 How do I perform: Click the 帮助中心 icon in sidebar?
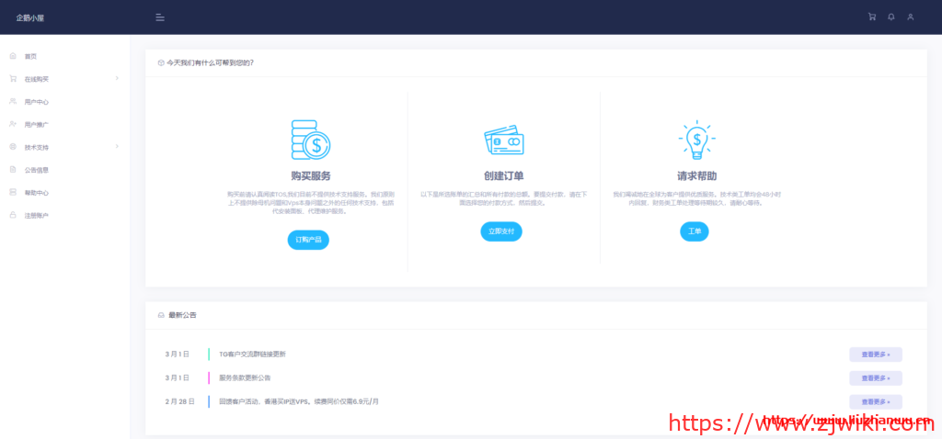[x=13, y=193]
